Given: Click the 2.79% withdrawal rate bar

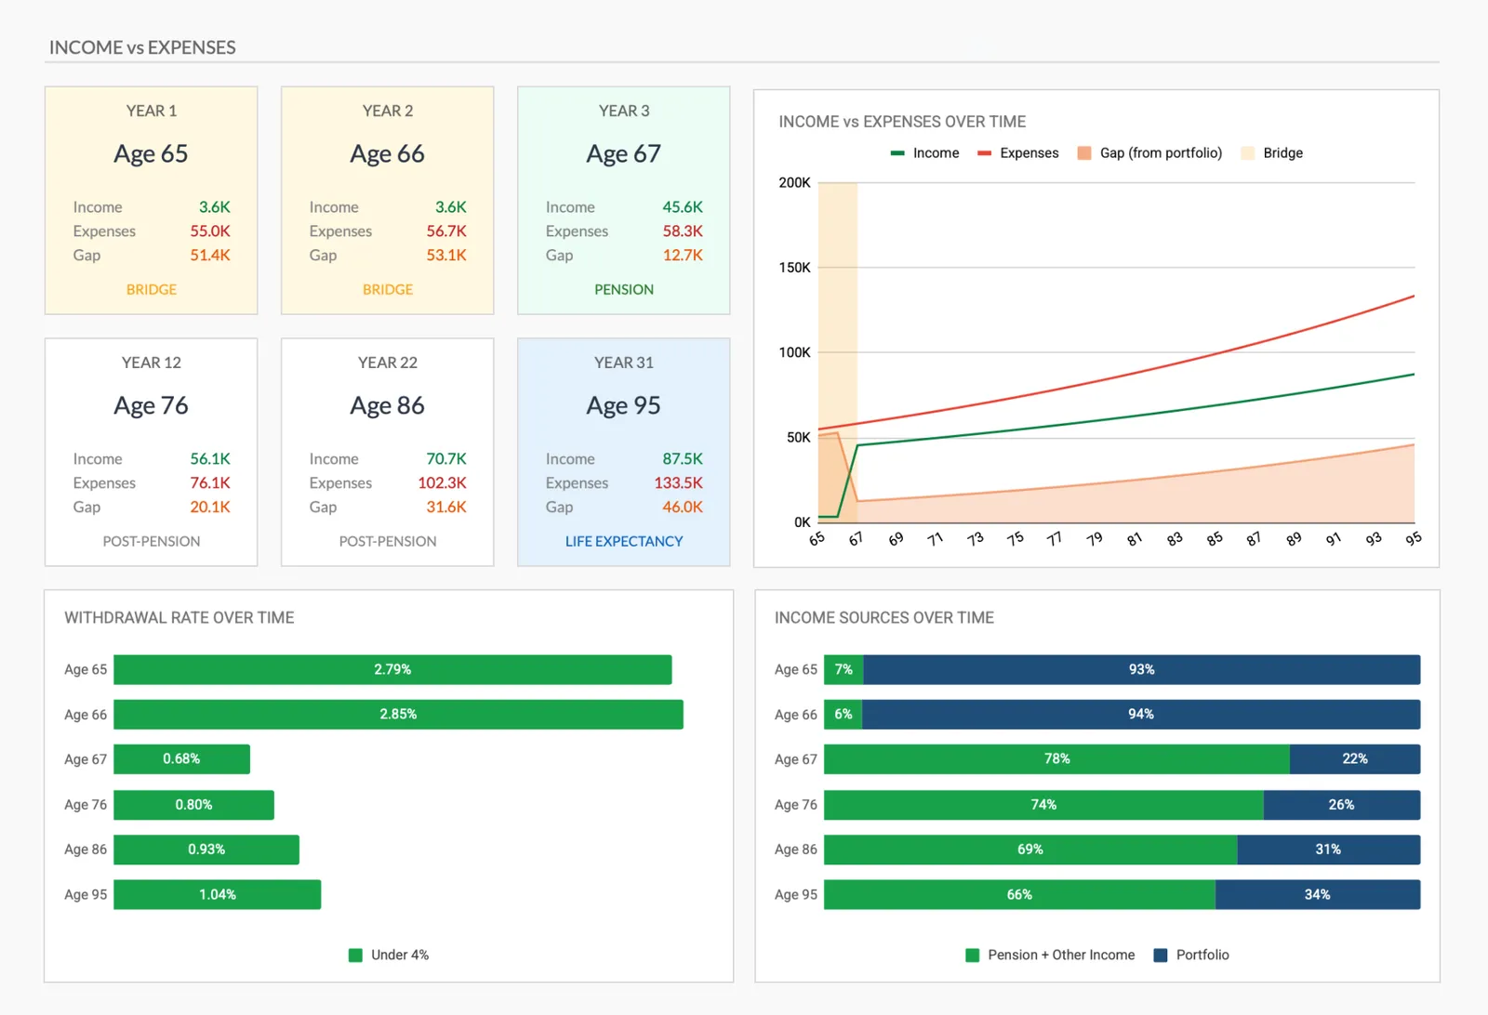Looking at the screenshot, I should [392, 670].
